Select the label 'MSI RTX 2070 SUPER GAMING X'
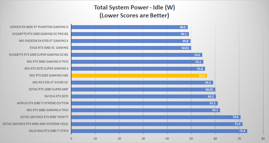Viewport: 269px width, 143px height. click(x=46, y=68)
